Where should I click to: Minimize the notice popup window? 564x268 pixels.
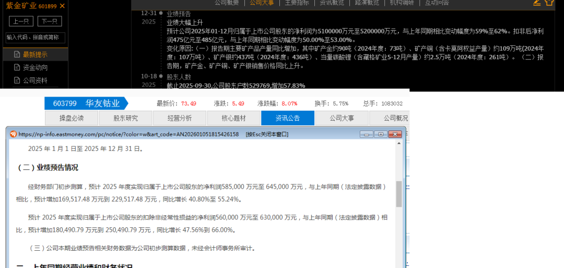367,134
